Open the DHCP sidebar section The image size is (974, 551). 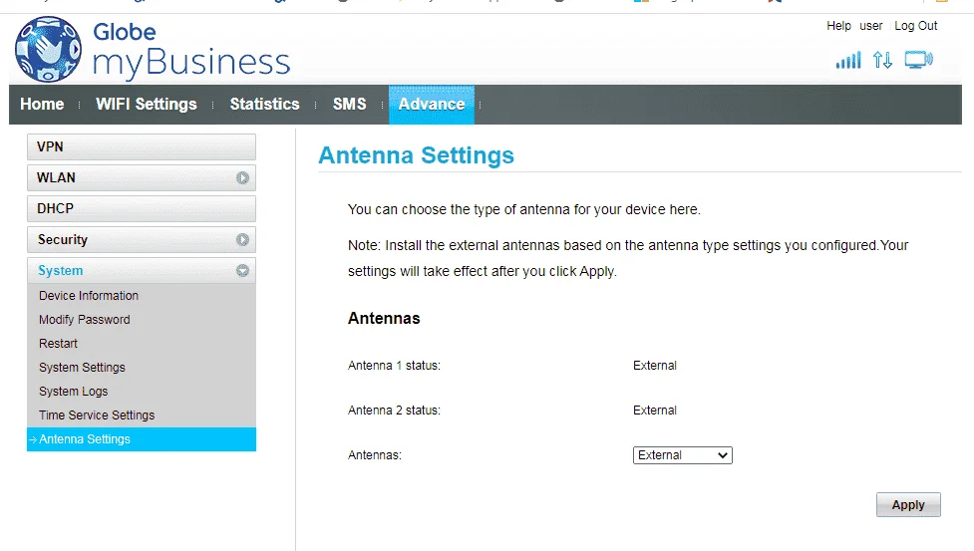click(x=142, y=208)
